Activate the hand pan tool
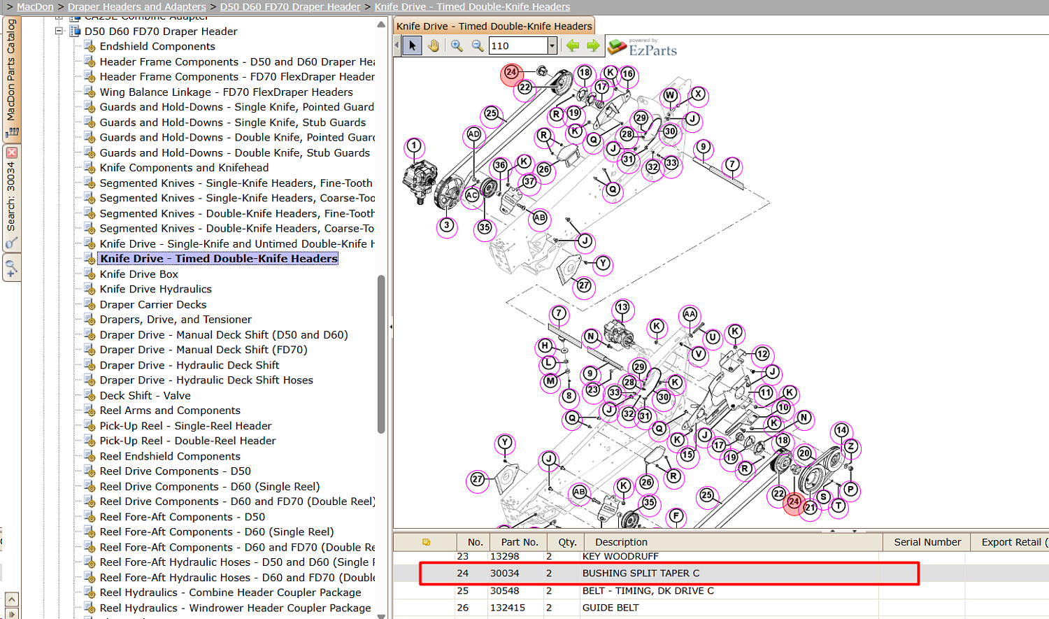The width and height of the screenshot is (1049, 619). coord(434,46)
